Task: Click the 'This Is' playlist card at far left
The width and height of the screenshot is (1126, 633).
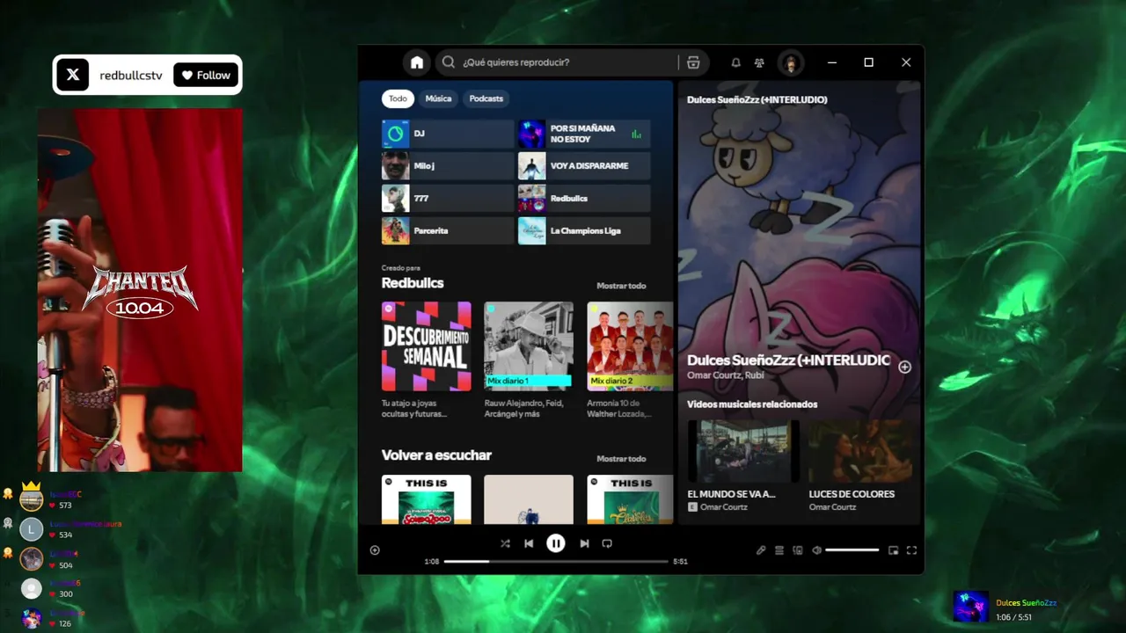Action: coord(427,499)
